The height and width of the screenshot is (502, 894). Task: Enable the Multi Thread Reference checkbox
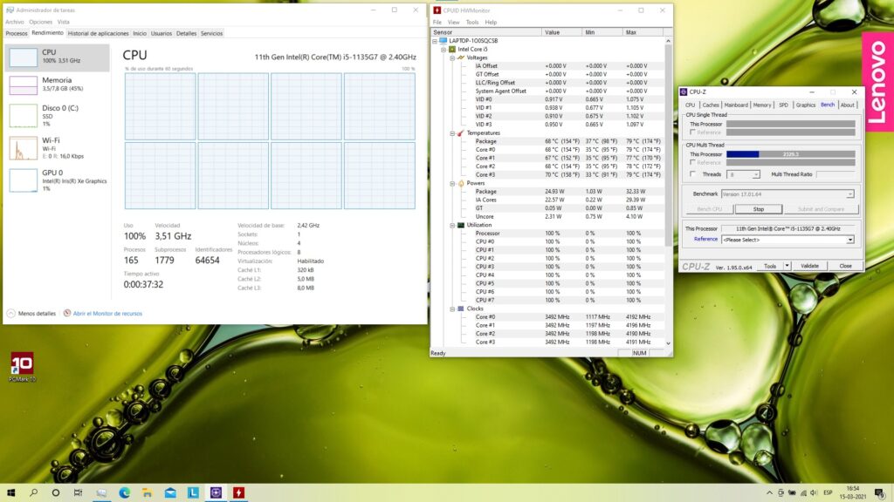tap(694, 162)
